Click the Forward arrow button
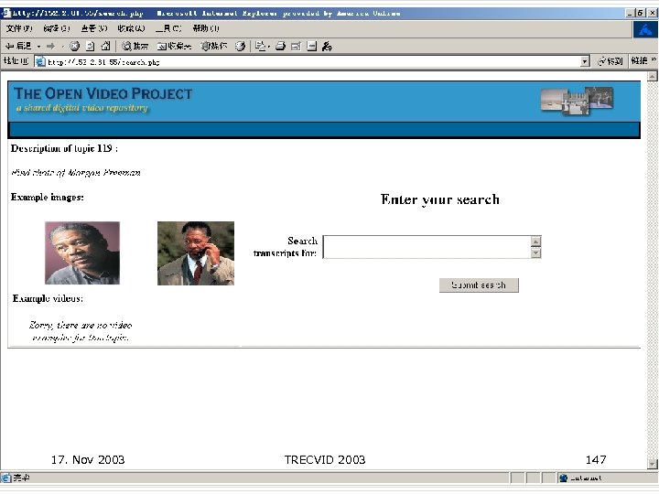The width and height of the screenshot is (659, 494). pyautogui.click(x=51, y=47)
